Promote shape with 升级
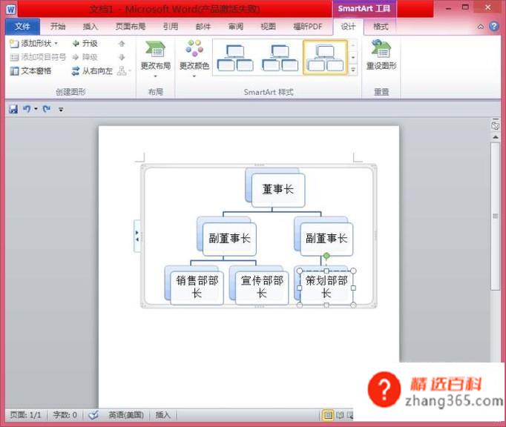506x427 pixels. [85, 43]
